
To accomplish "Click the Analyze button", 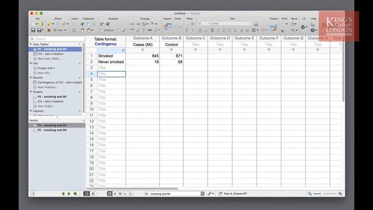I will (107, 30).
